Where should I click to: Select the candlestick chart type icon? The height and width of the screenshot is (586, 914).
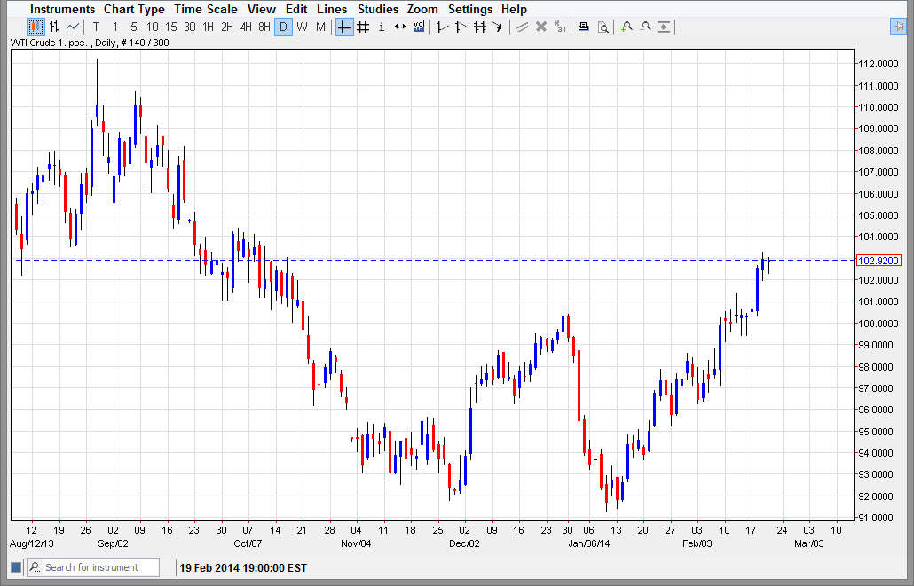pyautogui.click(x=35, y=27)
